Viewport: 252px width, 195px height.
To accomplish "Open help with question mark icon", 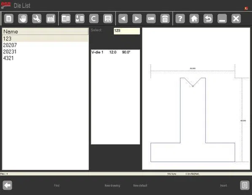I will click(x=180, y=18).
